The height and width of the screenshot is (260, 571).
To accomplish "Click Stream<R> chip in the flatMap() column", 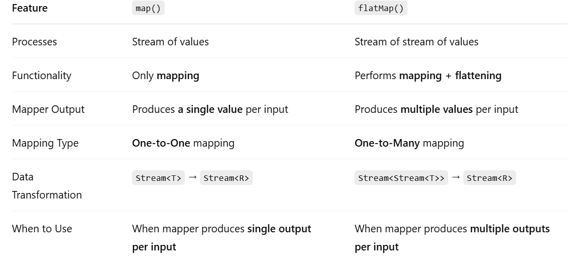I will pyautogui.click(x=489, y=178).
